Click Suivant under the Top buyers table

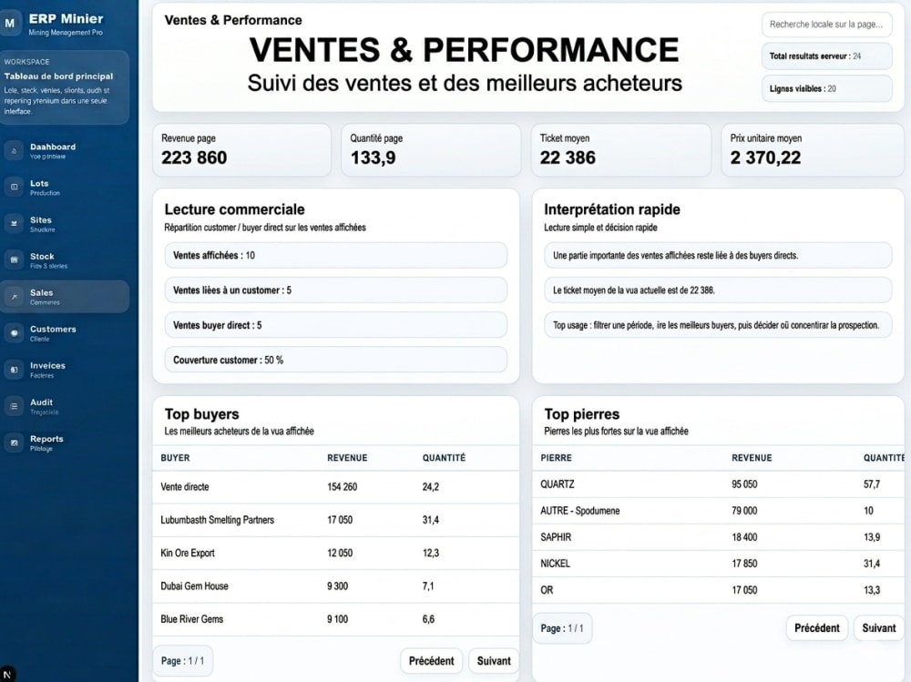point(493,661)
